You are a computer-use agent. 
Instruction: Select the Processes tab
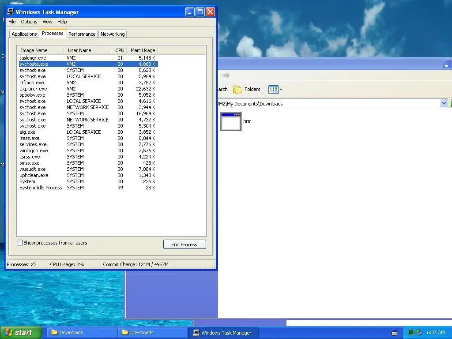[53, 33]
